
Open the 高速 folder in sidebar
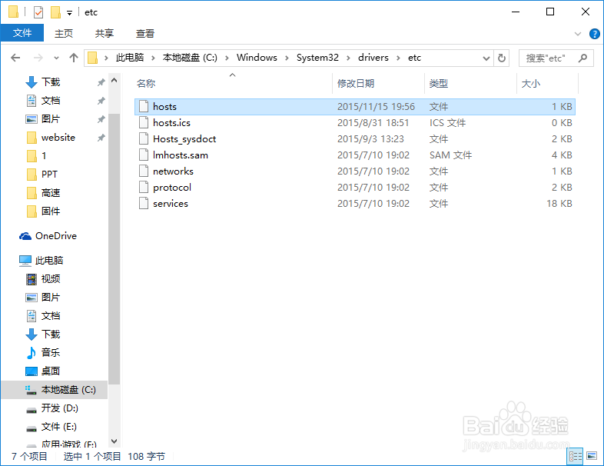pyautogui.click(x=50, y=193)
